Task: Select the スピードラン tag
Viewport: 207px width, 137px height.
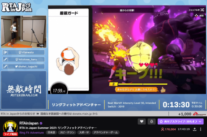Action: (x=67, y=133)
